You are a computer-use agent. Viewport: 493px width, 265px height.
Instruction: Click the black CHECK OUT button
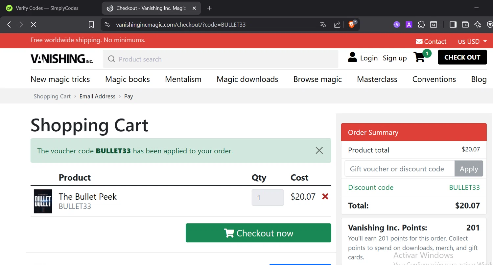pyautogui.click(x=462, y=57)
